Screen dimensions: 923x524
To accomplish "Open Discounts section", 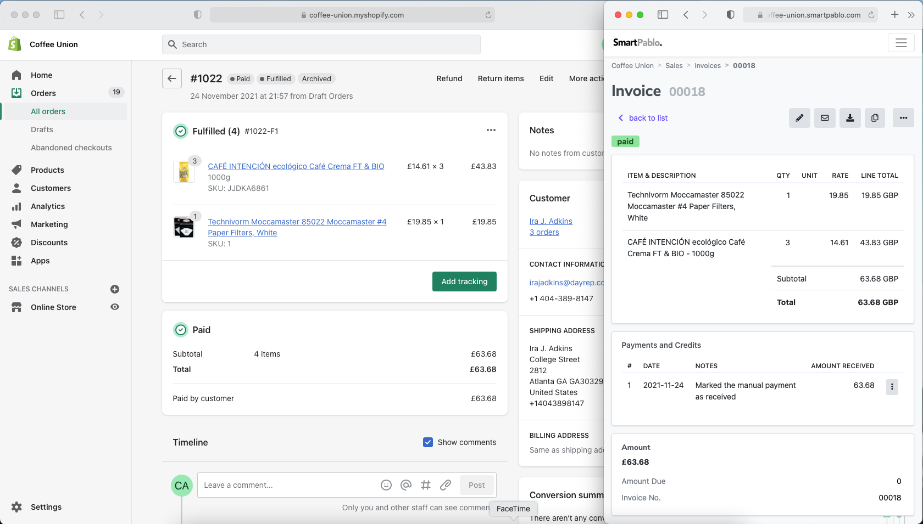I will 49,243.
